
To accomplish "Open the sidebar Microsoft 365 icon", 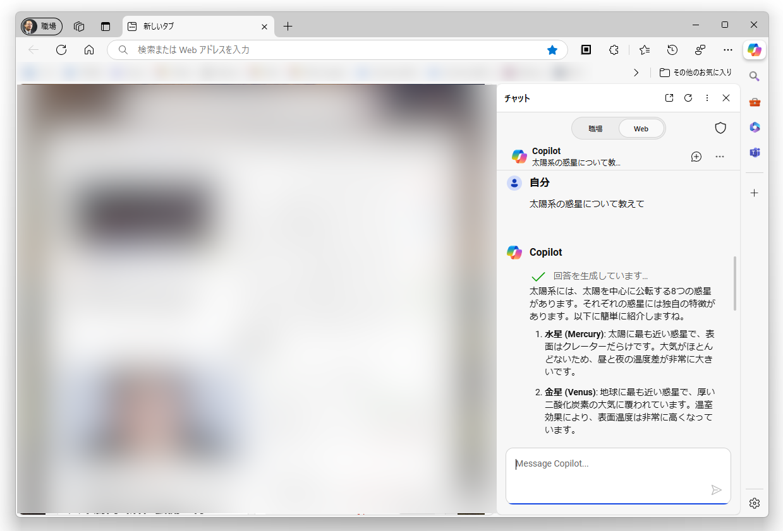I will [x=754, y=127].
